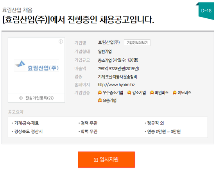Open the homepage link http://www.hyolim.biz
Viewport: 215px width, 171px height.
click(x=116, y=85)
